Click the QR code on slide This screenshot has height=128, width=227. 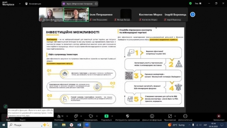[129, 76]
